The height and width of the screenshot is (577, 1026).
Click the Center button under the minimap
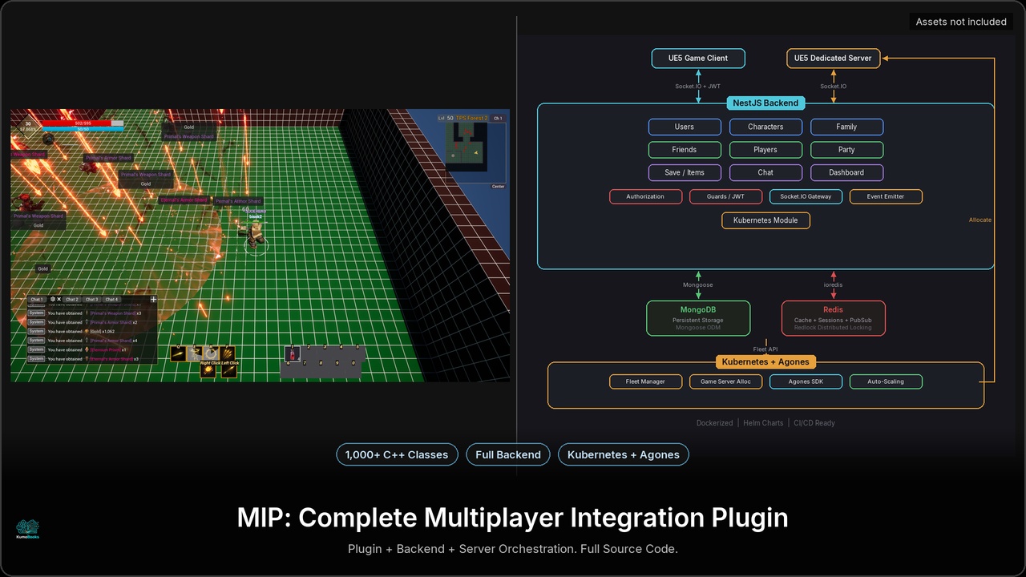click(498, 187)
